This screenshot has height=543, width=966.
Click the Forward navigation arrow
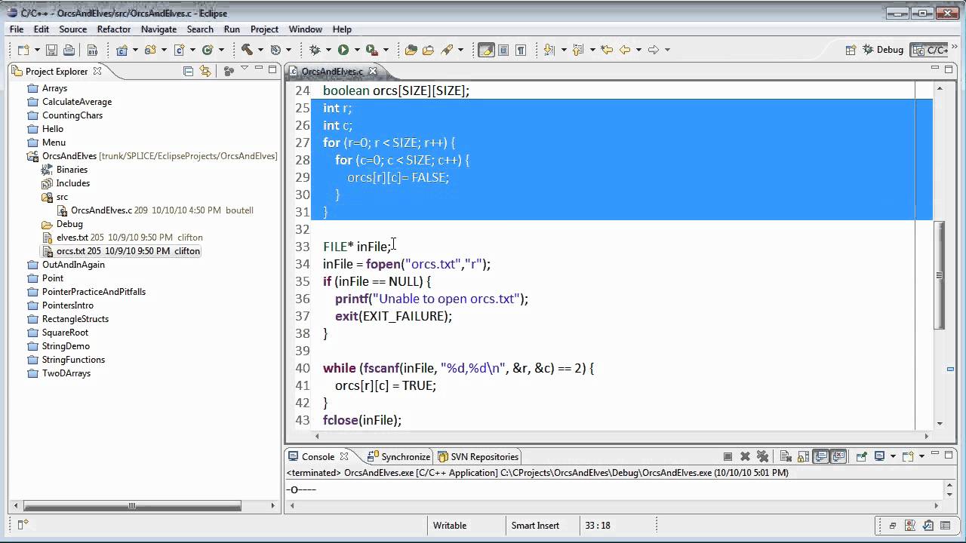click(x=654, y=50)
